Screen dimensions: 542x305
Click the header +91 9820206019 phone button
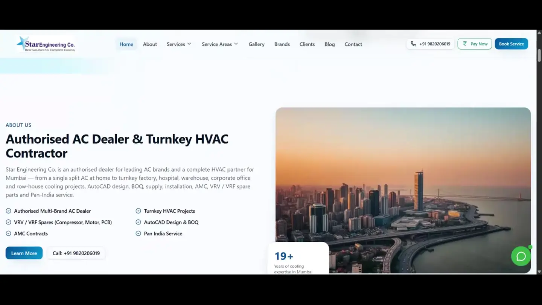(x=431, y=44)
